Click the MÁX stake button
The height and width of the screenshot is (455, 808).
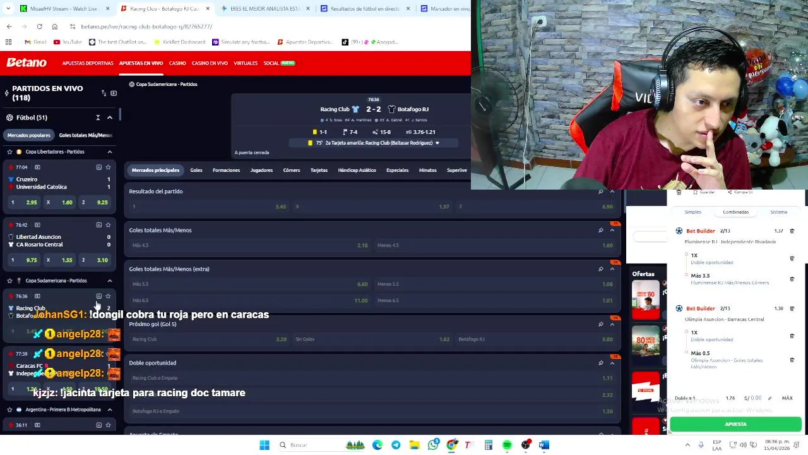(x=787, y=398)
